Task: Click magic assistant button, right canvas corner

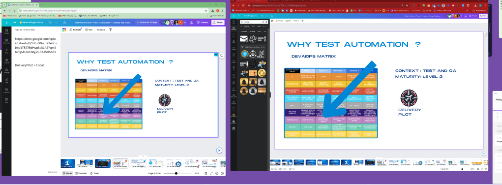Action: pyautogui.click(x=484, y=154)
